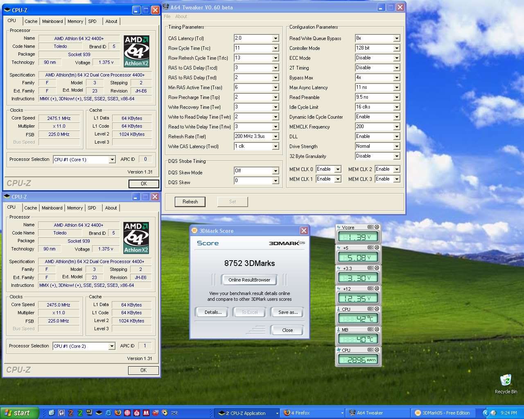Click the Close button in 3DMark Score
Image resolution: width=524 pixels, height=419 pixels.
[287, 330]
